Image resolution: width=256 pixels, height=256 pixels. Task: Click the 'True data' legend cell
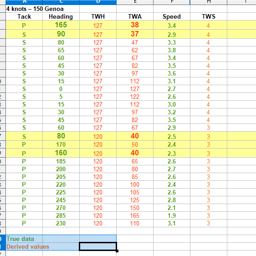(24, 239)
